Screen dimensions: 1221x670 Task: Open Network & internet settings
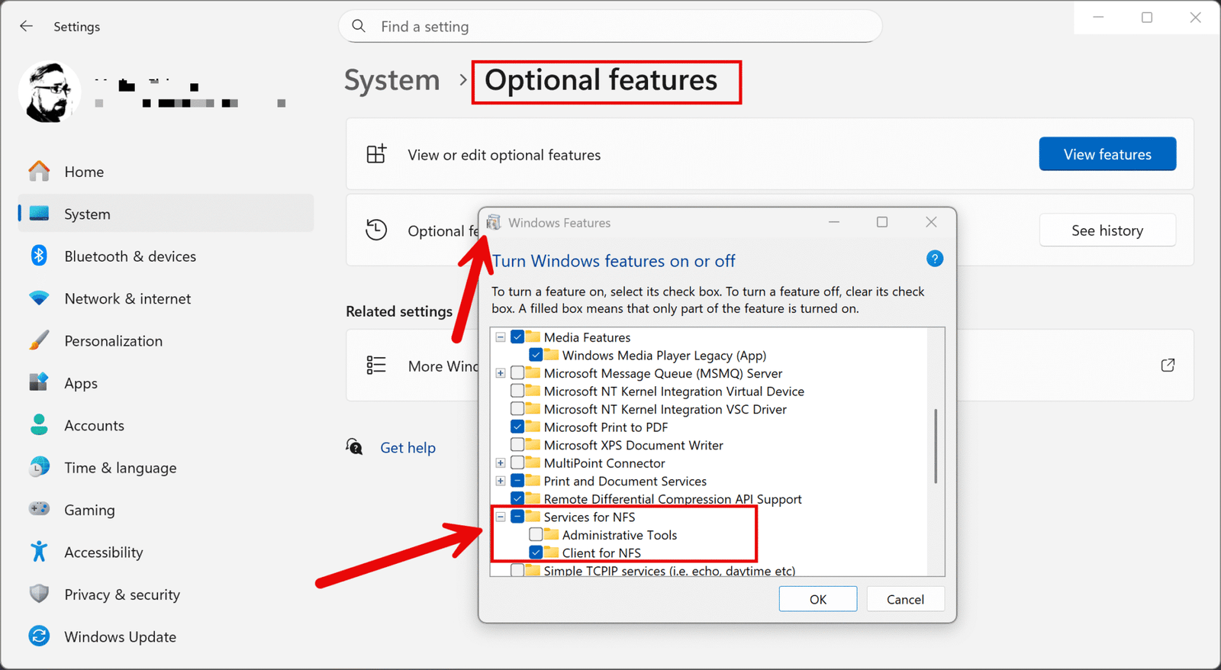166,298
